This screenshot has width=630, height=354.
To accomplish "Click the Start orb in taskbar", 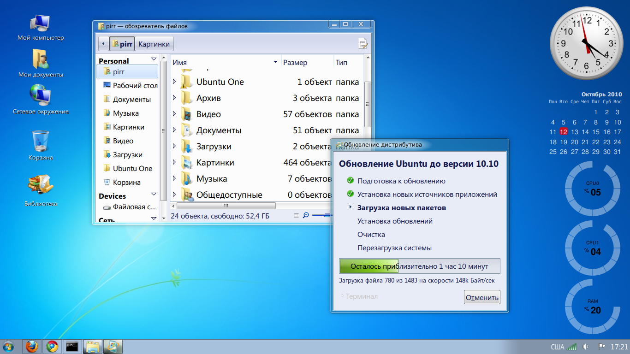I will click(8, 347).
